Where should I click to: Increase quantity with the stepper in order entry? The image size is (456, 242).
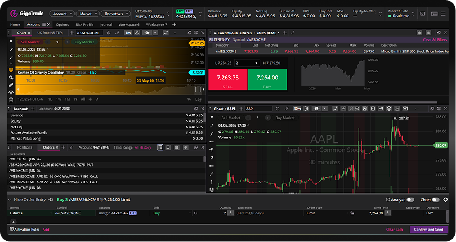230,213
